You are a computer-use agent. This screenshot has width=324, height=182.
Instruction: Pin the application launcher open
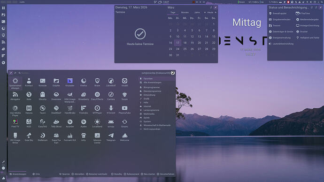point(11,73)
